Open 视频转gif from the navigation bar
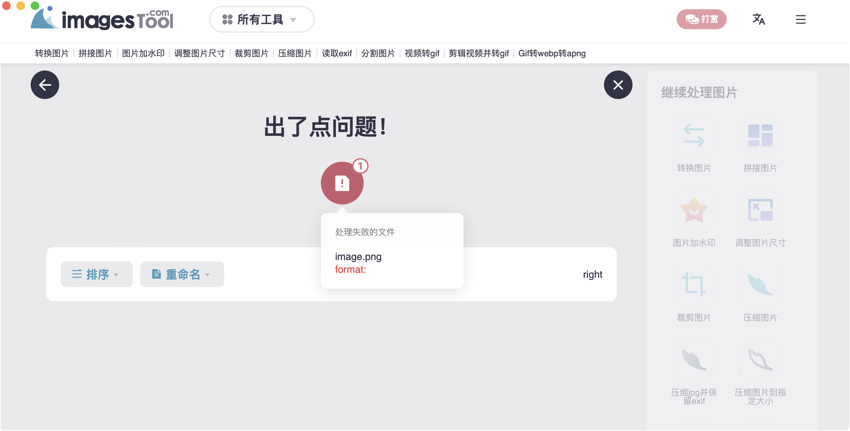The height and width of the screenshot is (431, 850). pyautogui.click(x=422, y=53)
